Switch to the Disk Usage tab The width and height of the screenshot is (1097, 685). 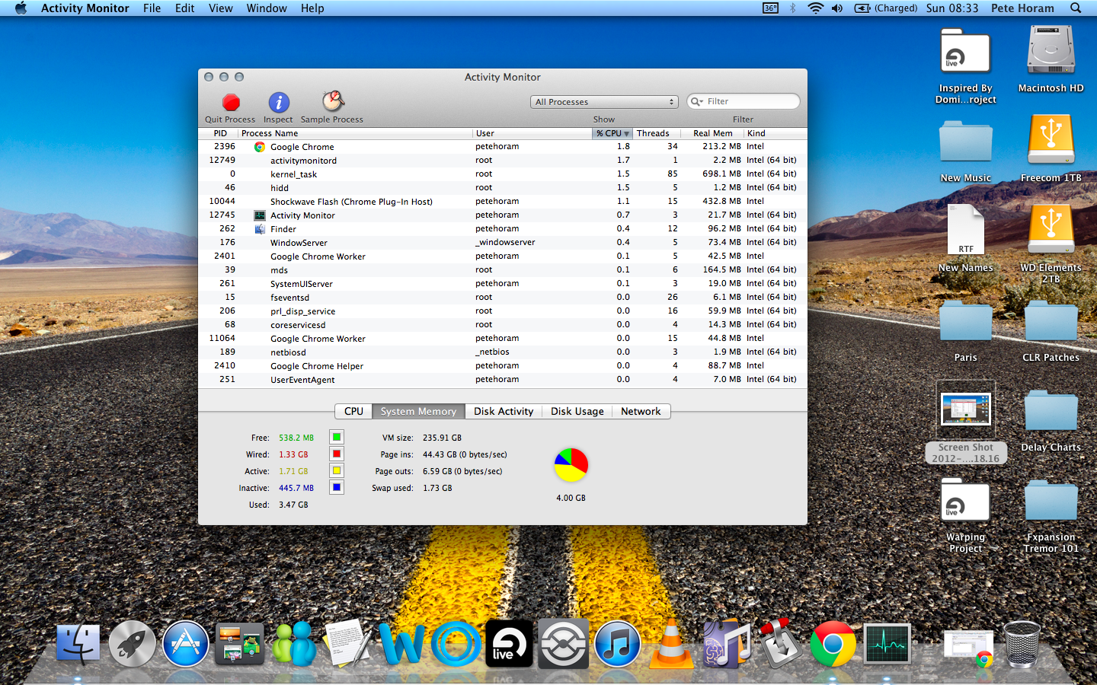577,411
